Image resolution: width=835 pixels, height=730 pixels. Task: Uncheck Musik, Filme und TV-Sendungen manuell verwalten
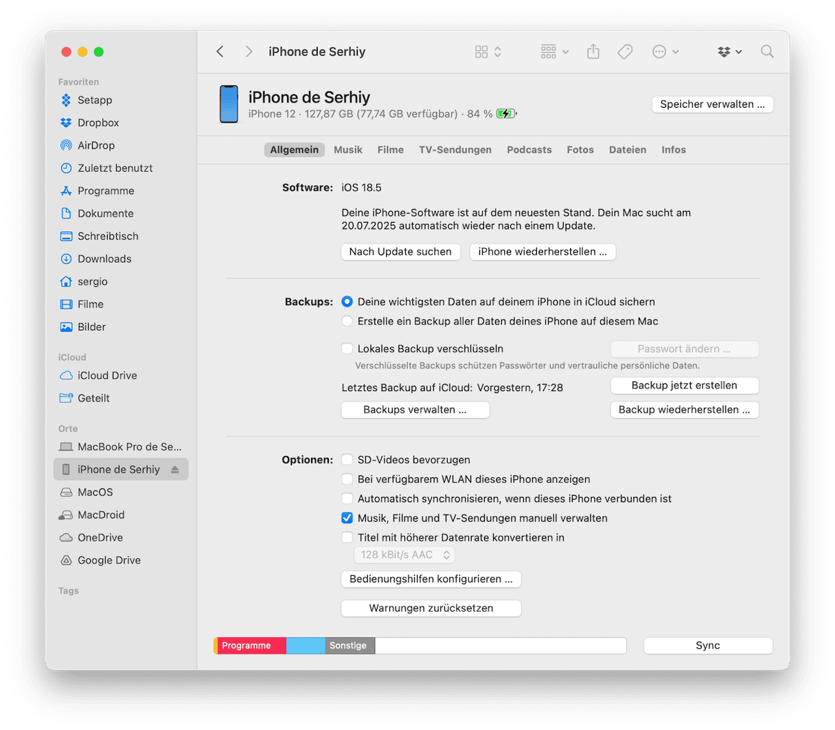pyautogui.click(x=347, y=518)
